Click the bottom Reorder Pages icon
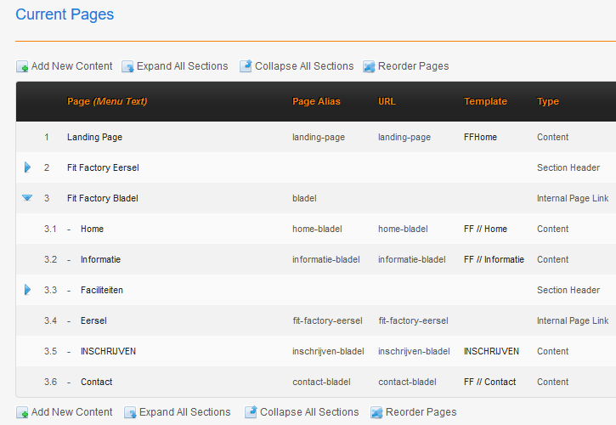Viewport: 616px width, 425px height. click(x=376, y=412)
